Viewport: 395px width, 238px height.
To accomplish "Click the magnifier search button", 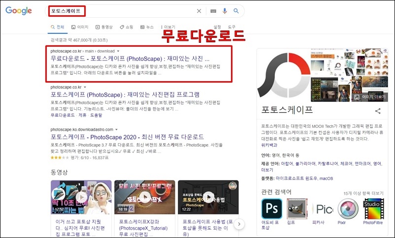I will click(236, 11).
